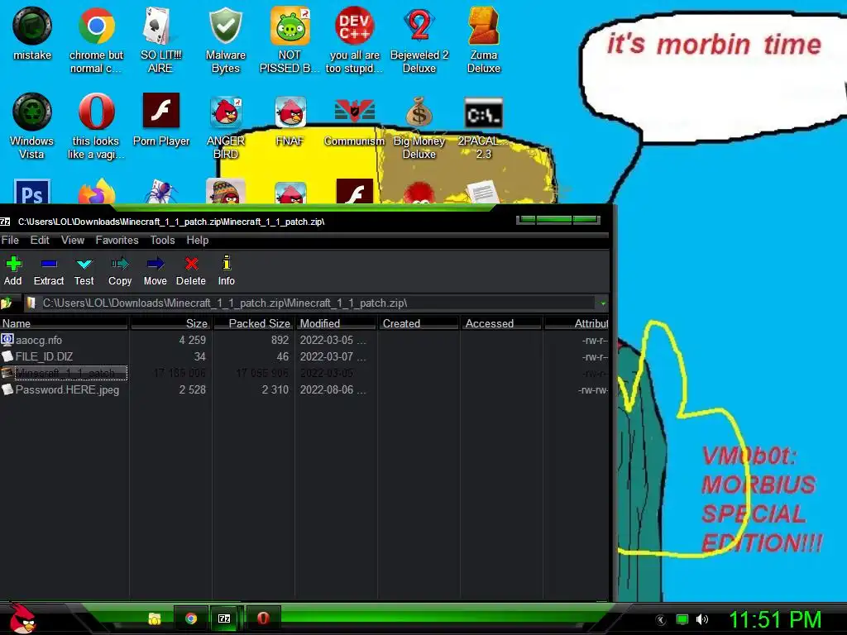
Task: Open Bejeweled 2 Deluxe icon
Action: click(x=419, y=40)
